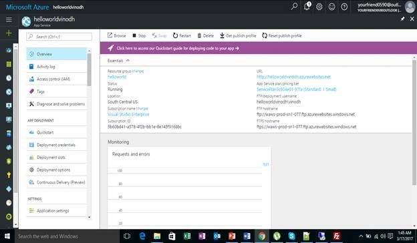Click the resource menu search box
The width and height of the screenshot is (417, 243).
tap(59, 37)
